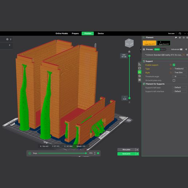
Task: Go to the Device tab
Action: point(101,34)
